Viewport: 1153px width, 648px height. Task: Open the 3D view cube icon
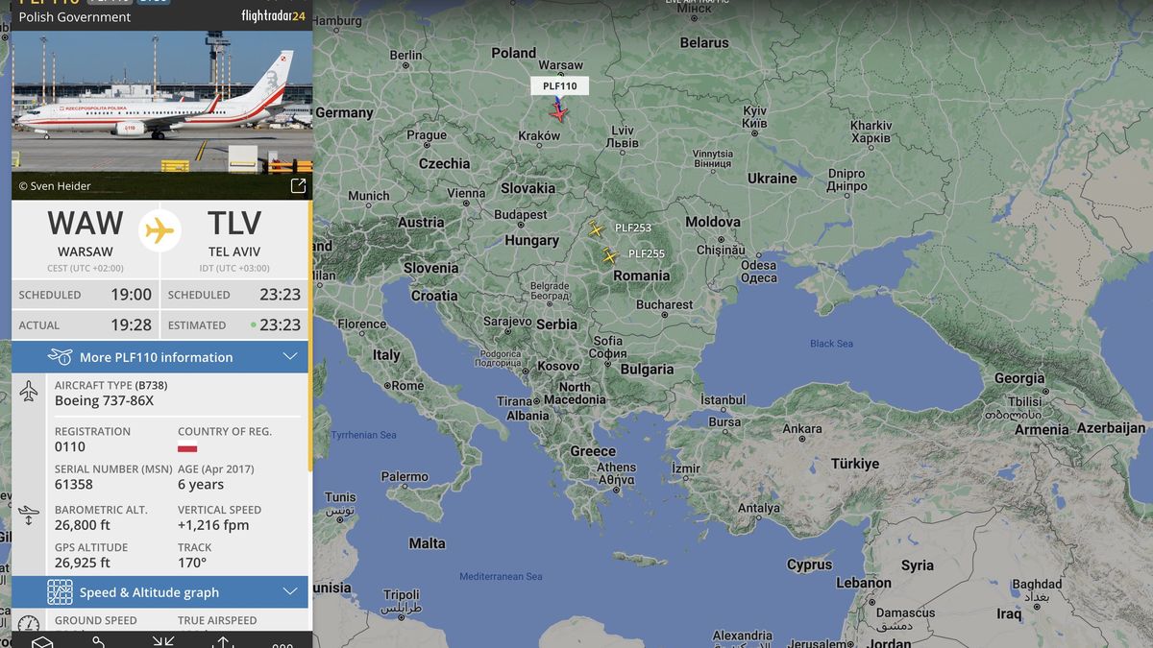(x=42, y=642)
